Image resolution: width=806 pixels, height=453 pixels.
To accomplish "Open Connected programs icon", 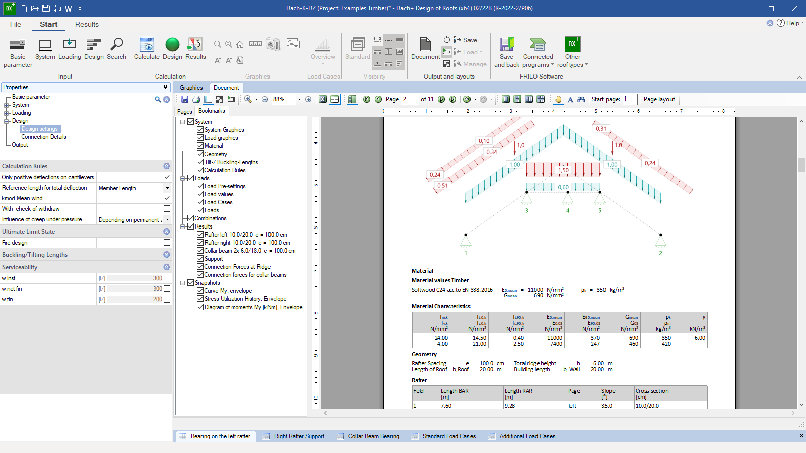I will [538, 52].
